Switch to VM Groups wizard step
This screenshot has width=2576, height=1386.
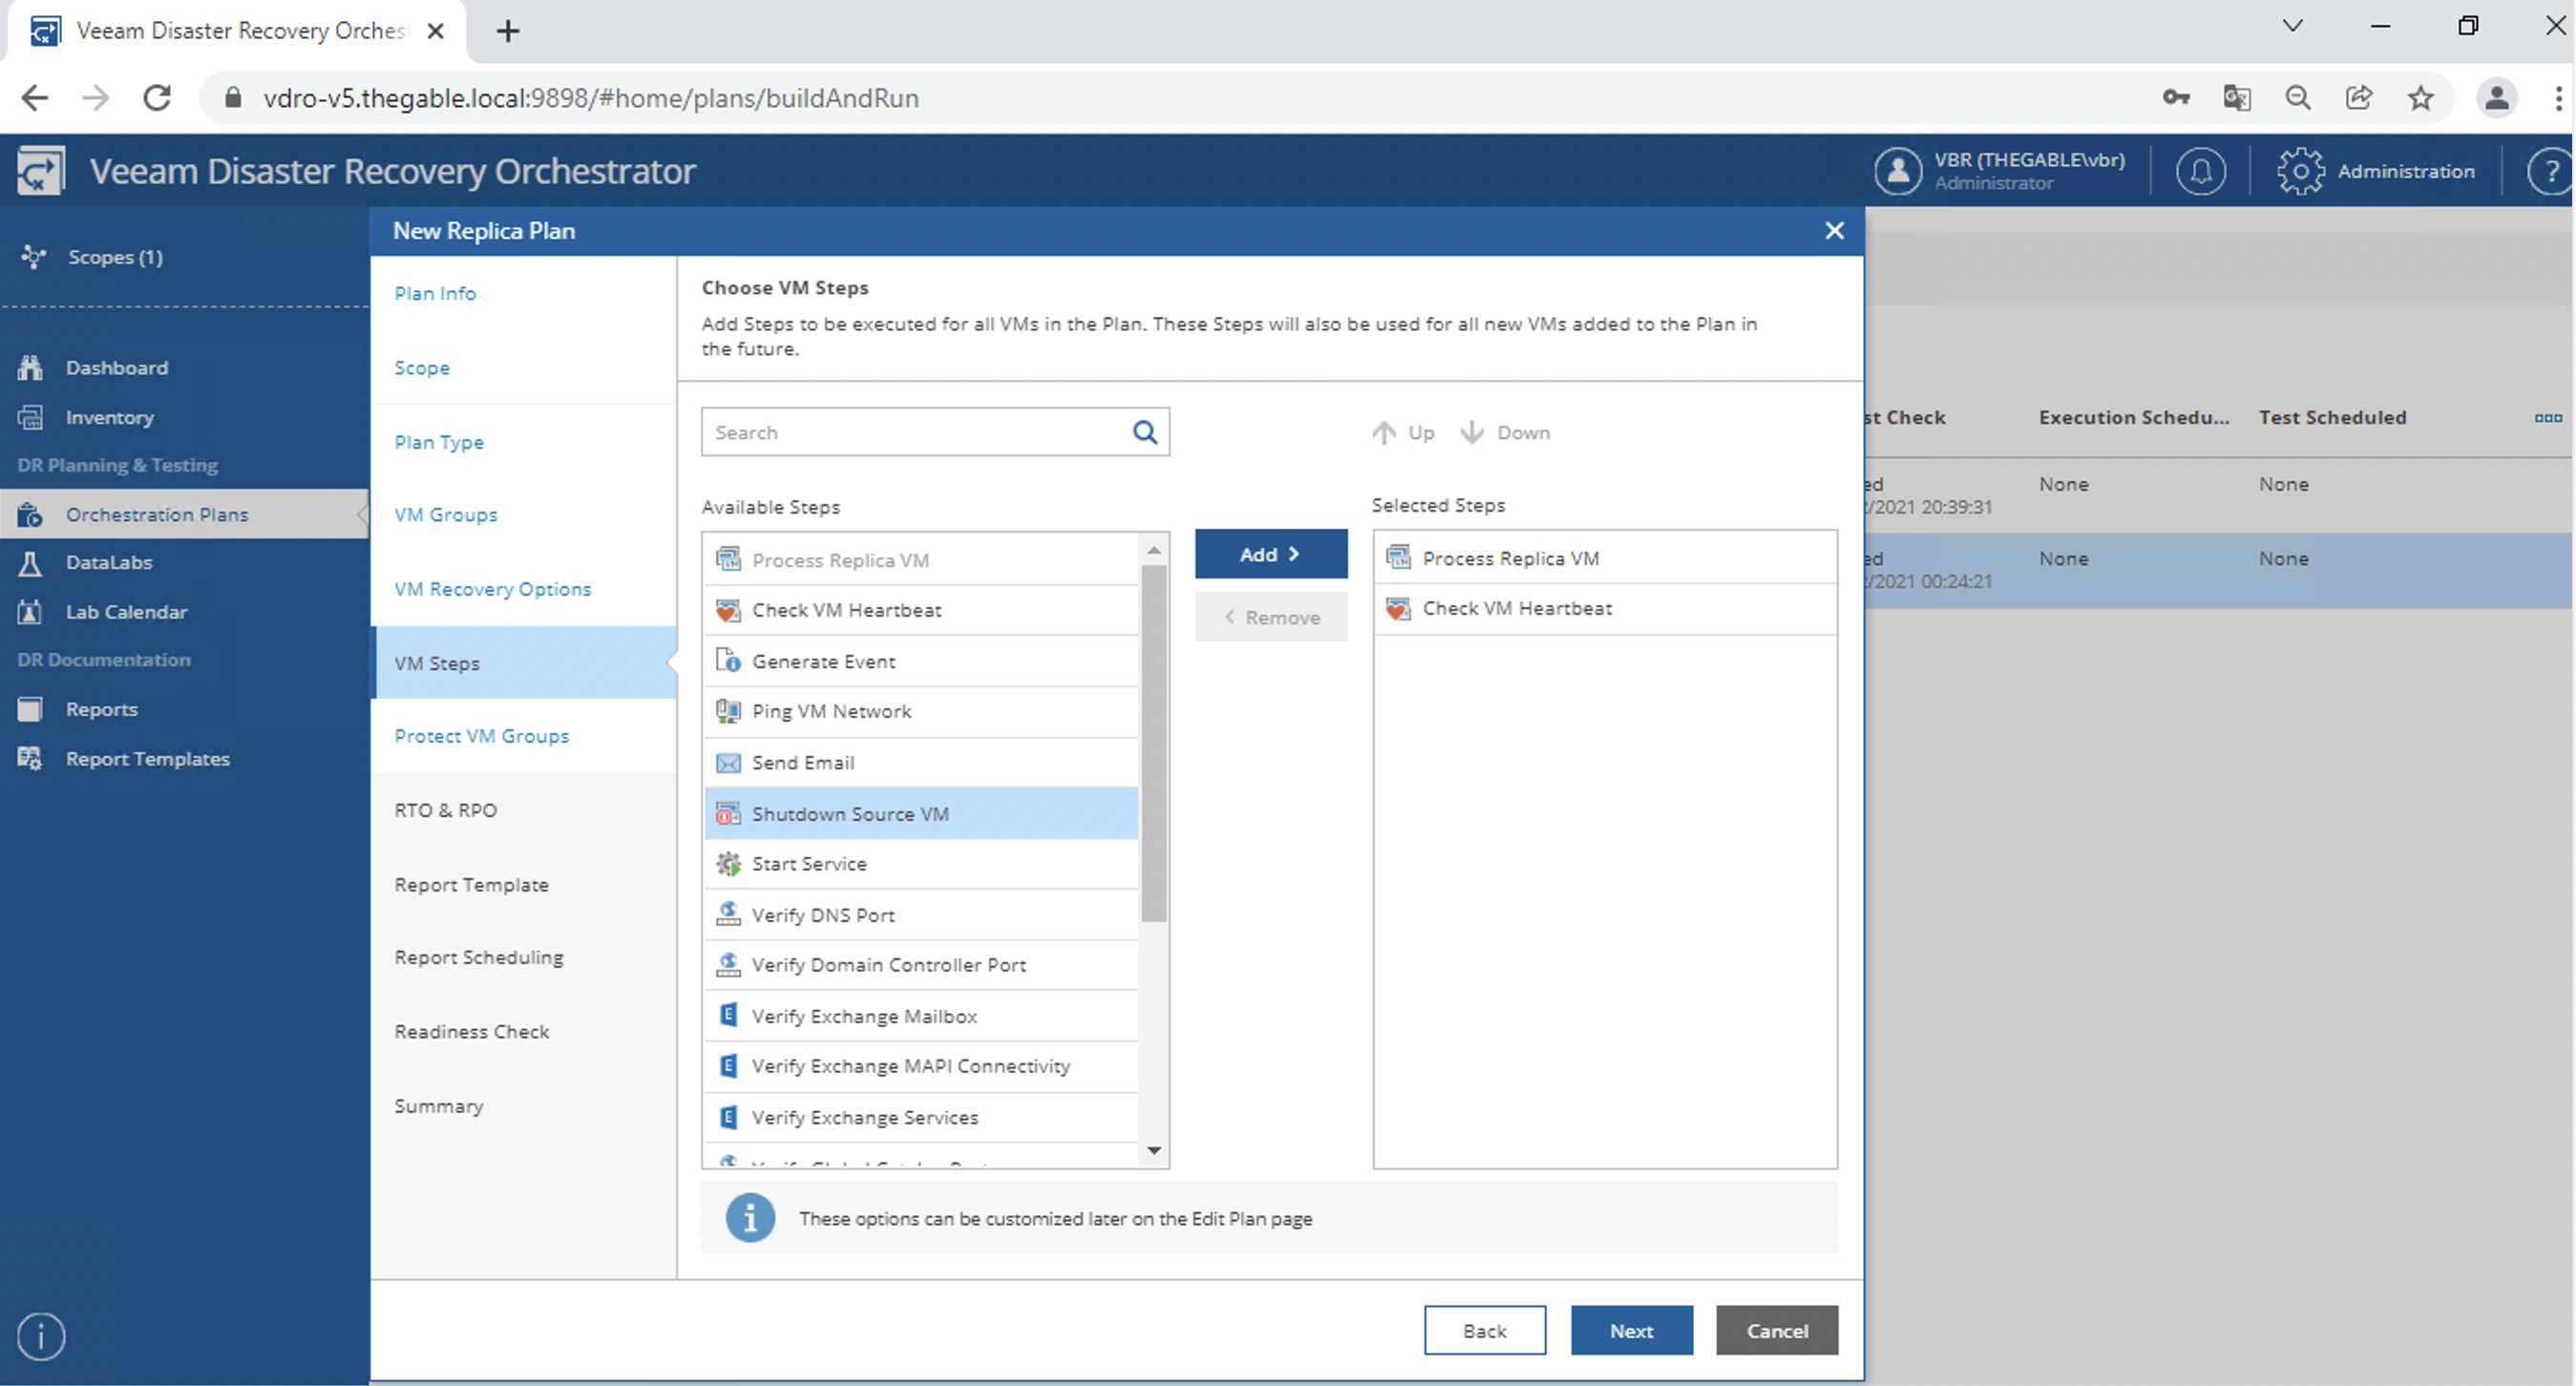click(x=446, y=514)
